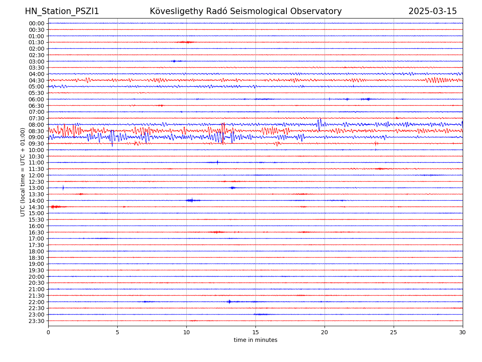The image size is (482, 362).
Task: Click the 00:00 time row label
Action: pos(37,23)
